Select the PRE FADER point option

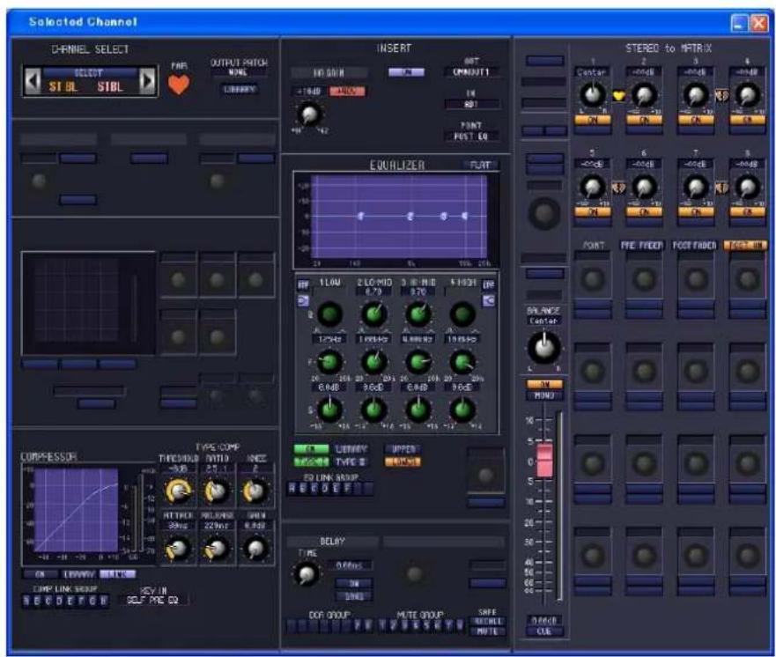click(x=642, y=246)
